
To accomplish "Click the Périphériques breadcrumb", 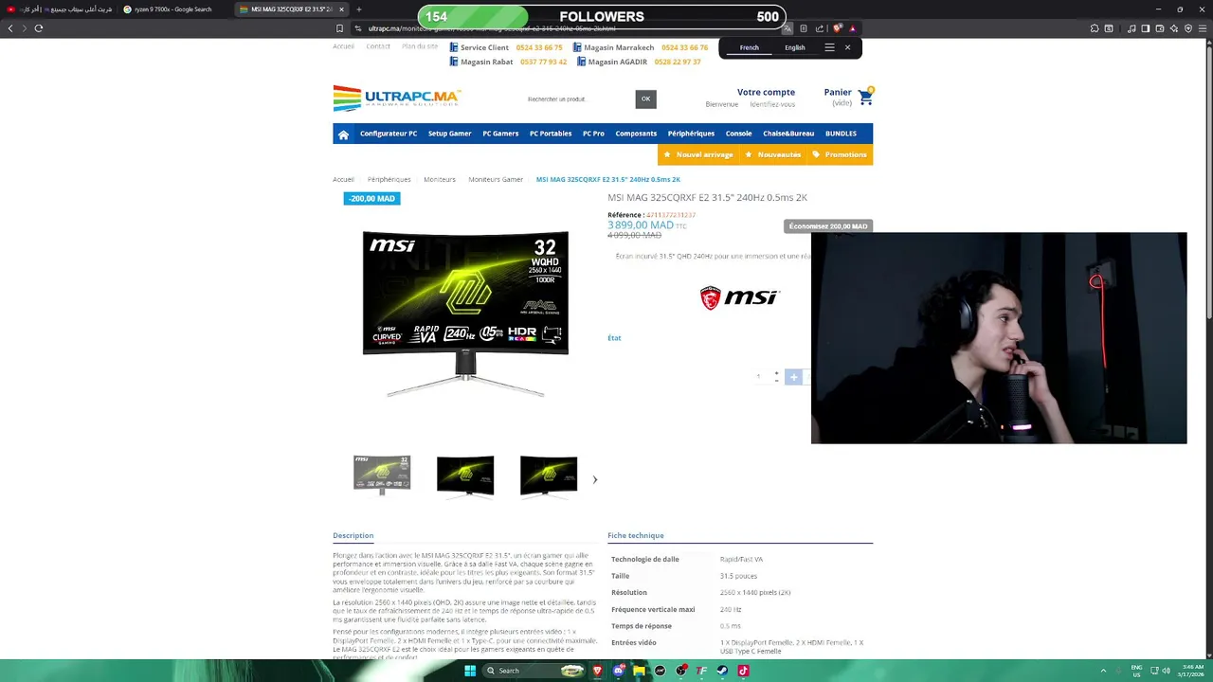I will (x=389, y=179).
